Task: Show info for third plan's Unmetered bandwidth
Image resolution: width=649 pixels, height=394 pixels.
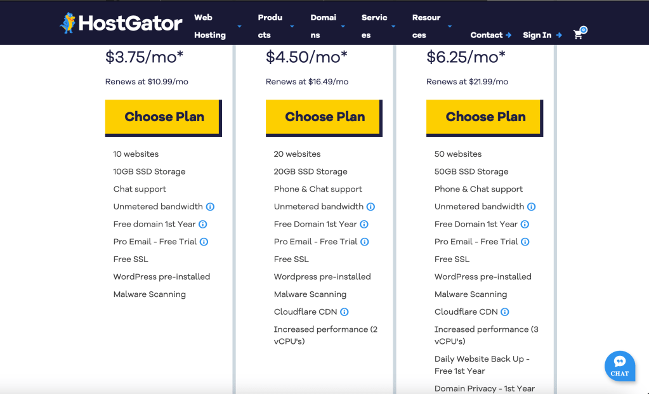Action: click(x=532, y=207)
